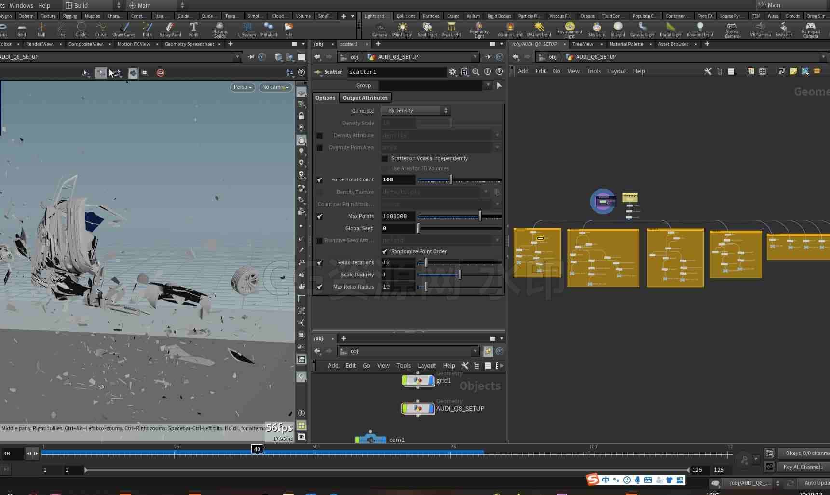Adjust the Scale Radii By slider
The image size is (830, 495).
pyautogui.click(x=459, y=275)
